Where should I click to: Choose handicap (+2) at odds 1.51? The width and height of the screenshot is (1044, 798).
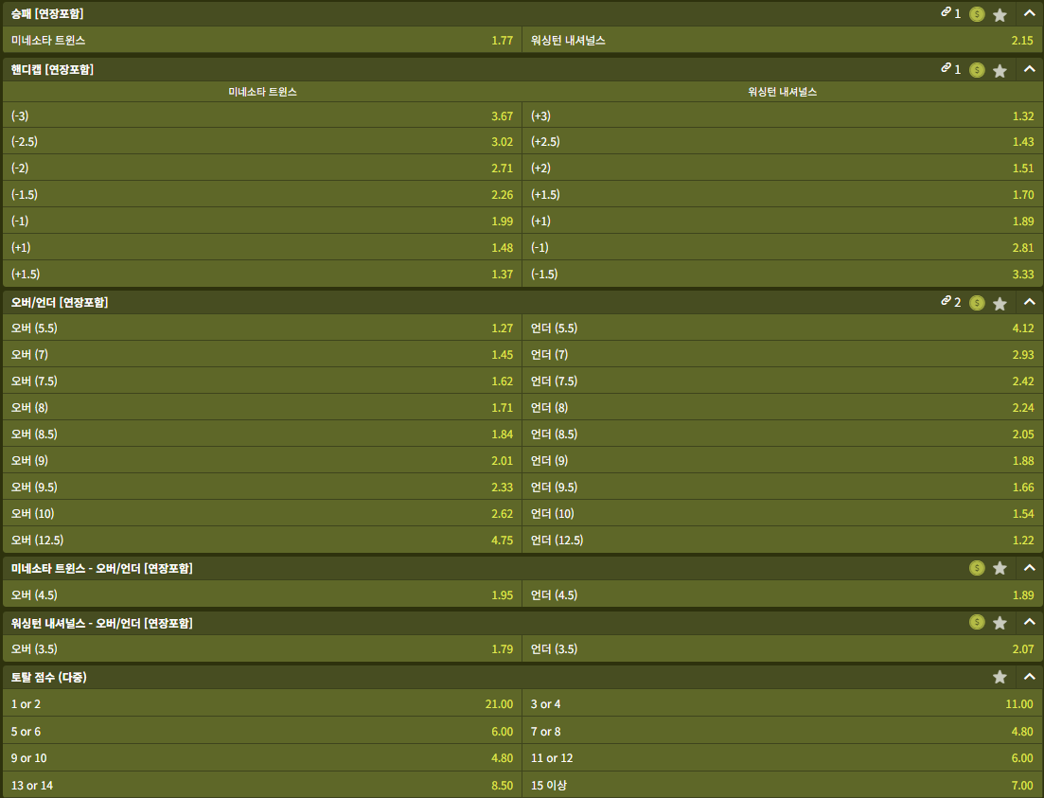(x=783, y=168)
